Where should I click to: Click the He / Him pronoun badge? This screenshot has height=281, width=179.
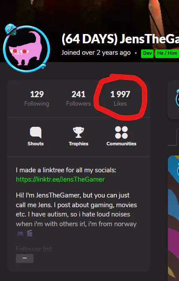point(167,53)
